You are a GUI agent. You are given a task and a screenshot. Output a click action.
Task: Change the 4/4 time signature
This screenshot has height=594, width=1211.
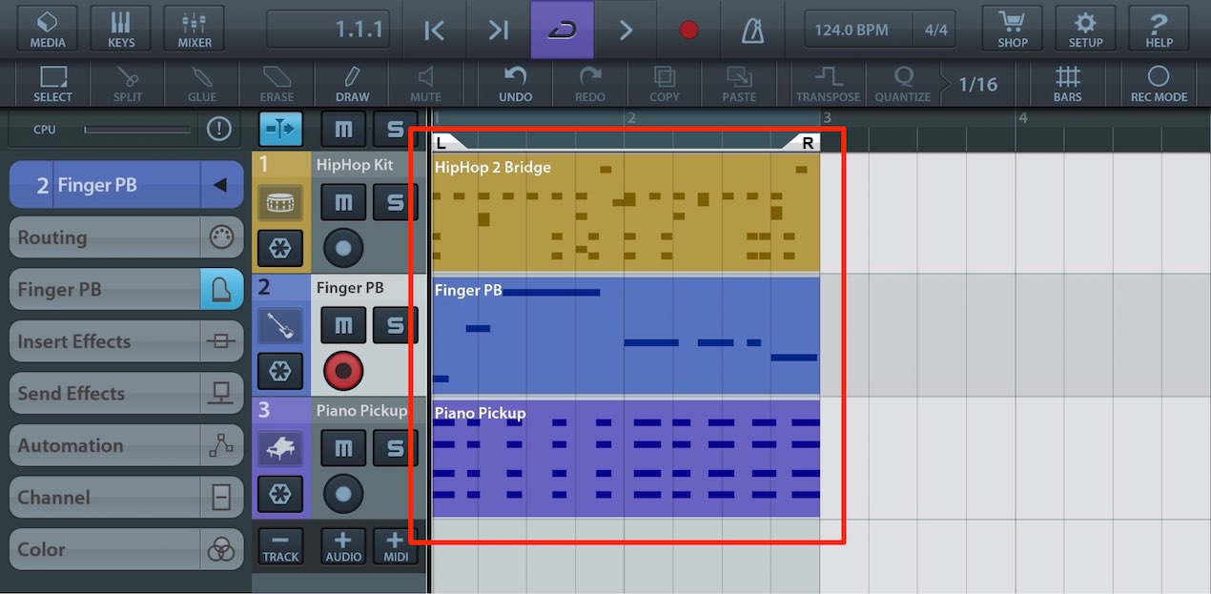tap(935, 30)
